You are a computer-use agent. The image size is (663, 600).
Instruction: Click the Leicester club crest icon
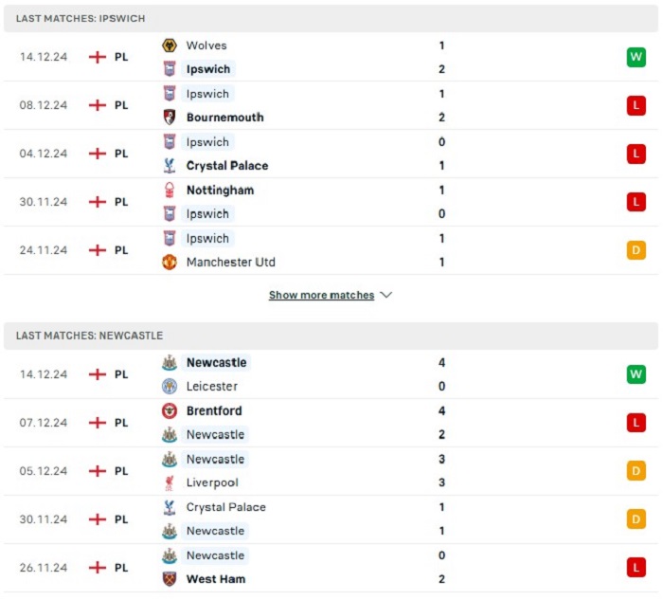coord(170,387)
